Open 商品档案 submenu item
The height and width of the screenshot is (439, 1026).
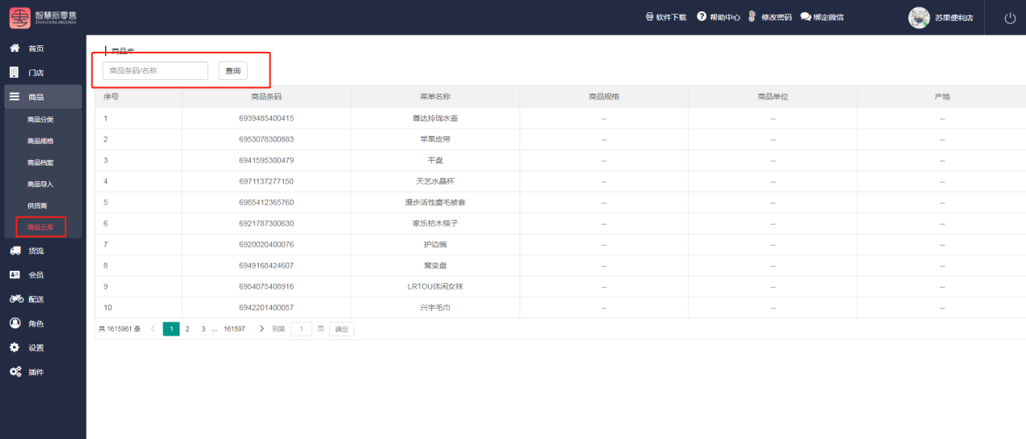pos(40,163)
